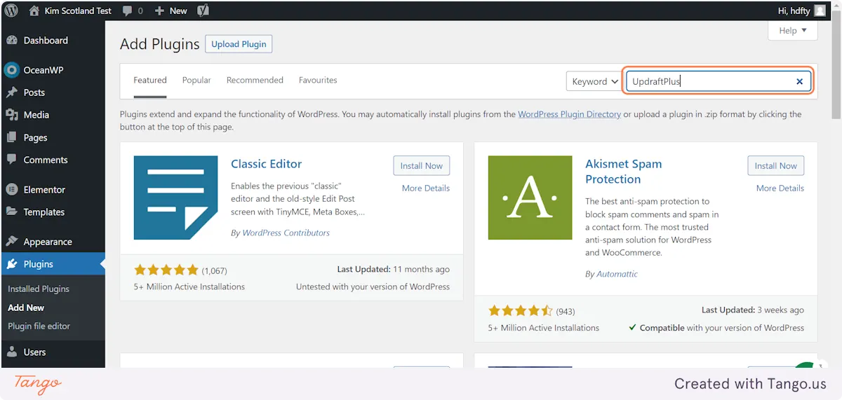
Task: Open the comments bubble icon in admin bar
Action: coord(127,11)
